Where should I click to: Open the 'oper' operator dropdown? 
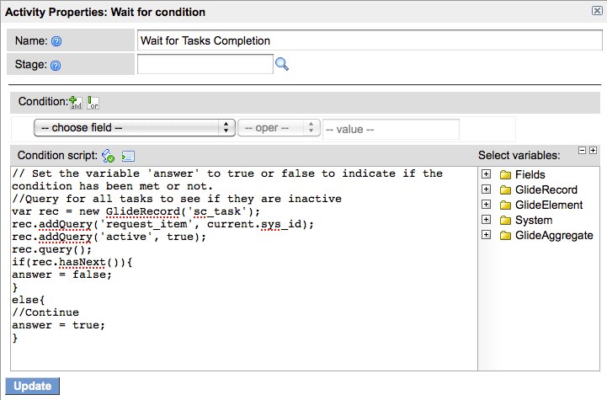[x=279, y=127]
